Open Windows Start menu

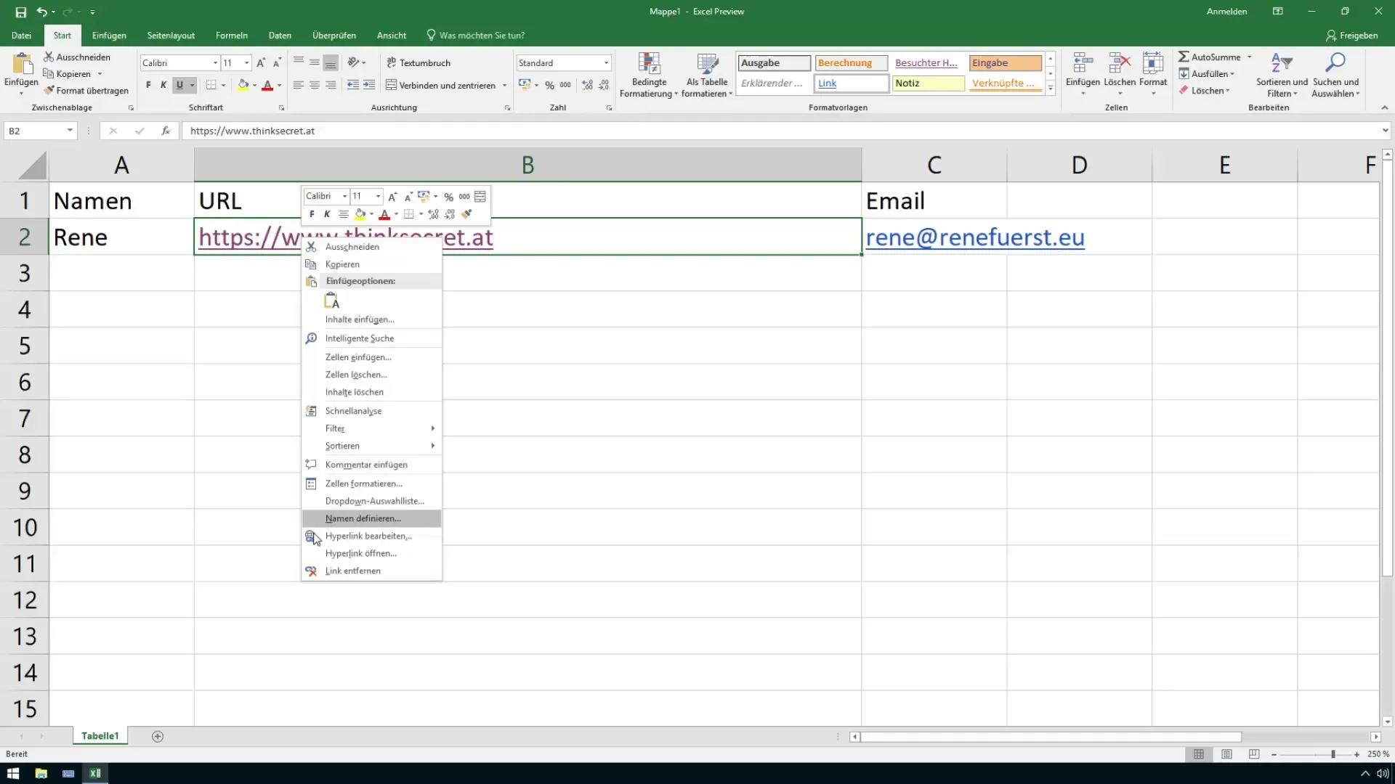pyautogui.click(x=13, y=773)
